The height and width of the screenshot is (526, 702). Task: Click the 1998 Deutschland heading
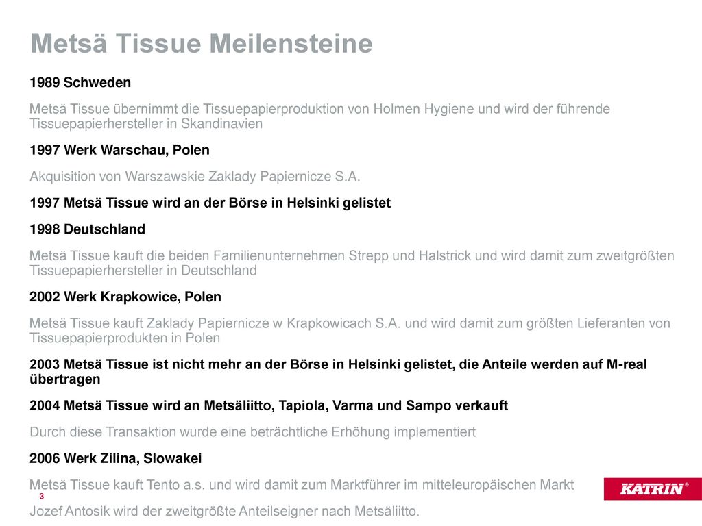pyautogui.click(x=87, y=229)
